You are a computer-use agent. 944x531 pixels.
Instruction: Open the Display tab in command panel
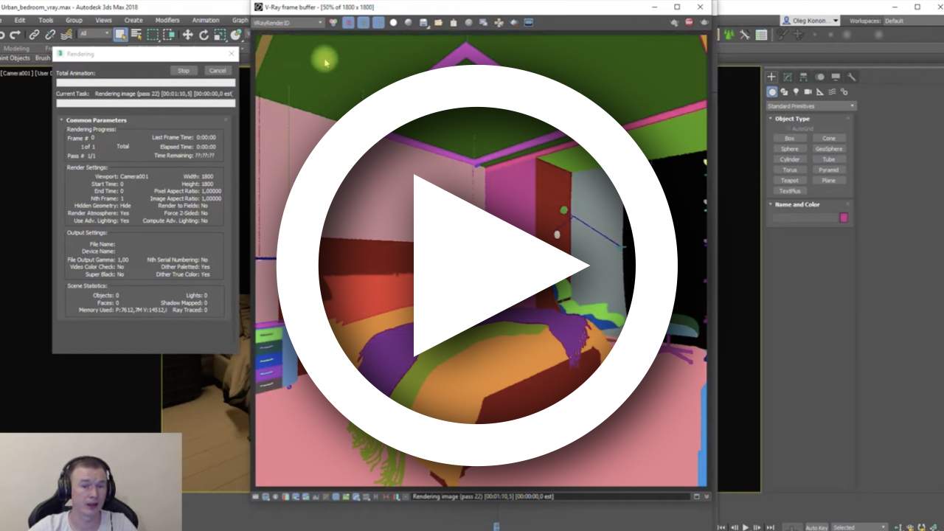pyautogui.click(x=836, y=77)
